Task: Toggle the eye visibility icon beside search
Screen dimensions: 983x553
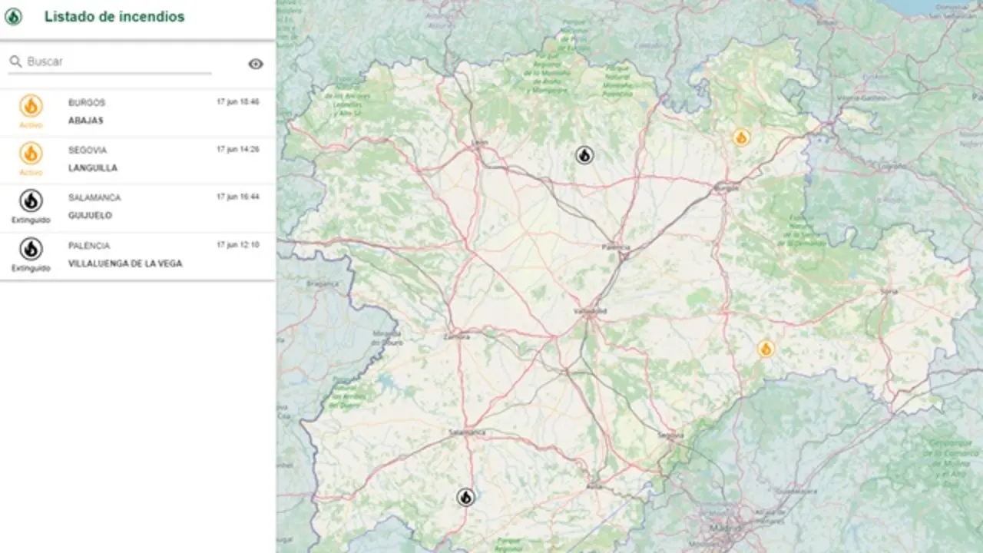Action: pos(256,64)
